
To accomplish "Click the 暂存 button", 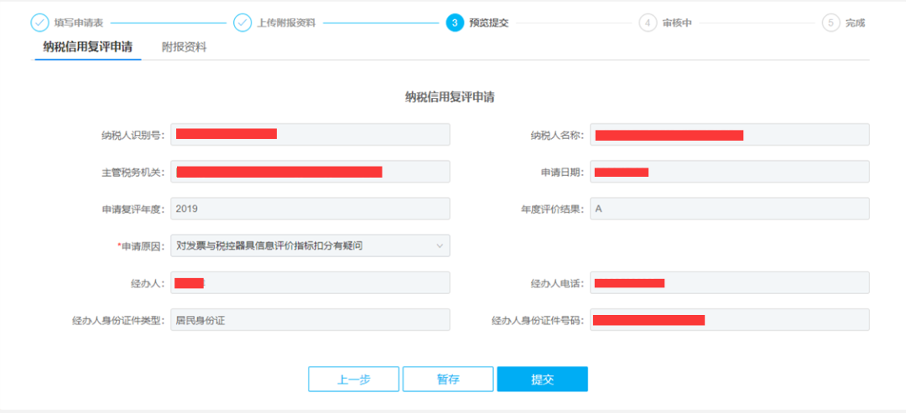I will [448, 379].
